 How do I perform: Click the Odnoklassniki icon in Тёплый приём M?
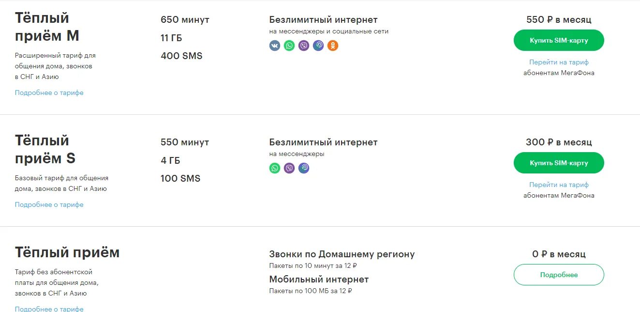(x=333, y=46)
